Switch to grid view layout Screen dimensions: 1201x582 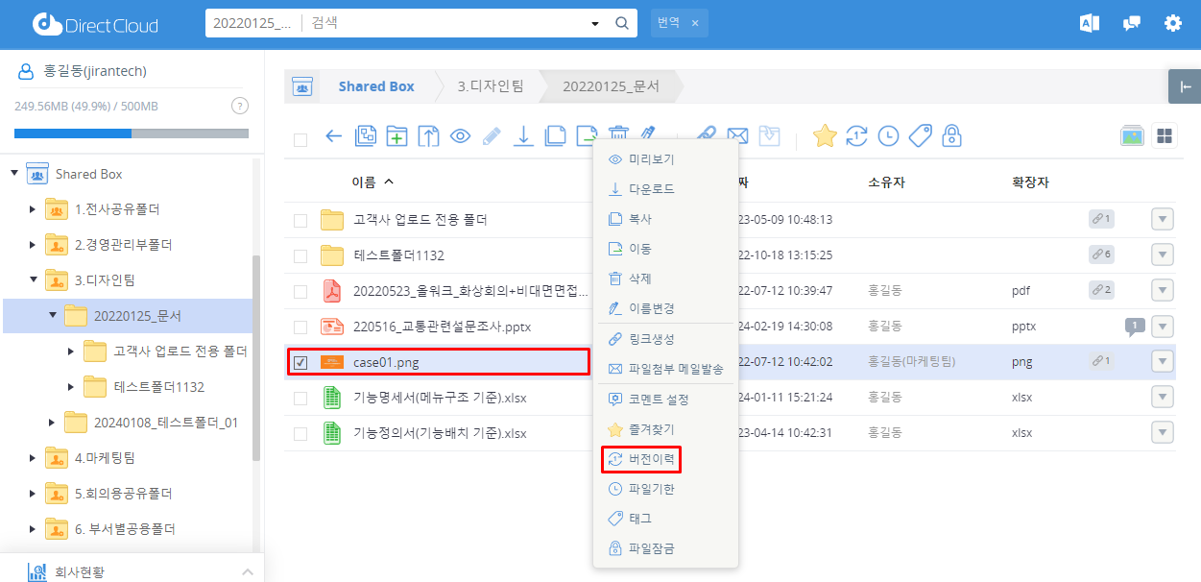tap(1165, 136)
